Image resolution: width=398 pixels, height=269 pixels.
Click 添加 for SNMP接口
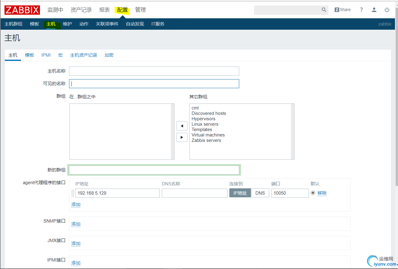[76, 224]
